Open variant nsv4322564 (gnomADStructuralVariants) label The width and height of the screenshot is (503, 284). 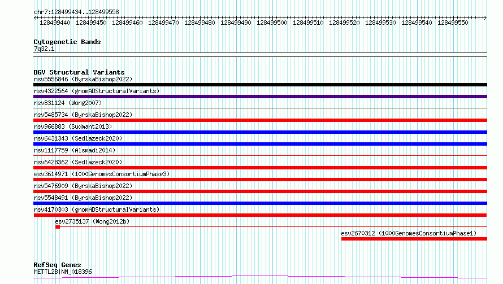pyautogui.click(x=97, y=91)
